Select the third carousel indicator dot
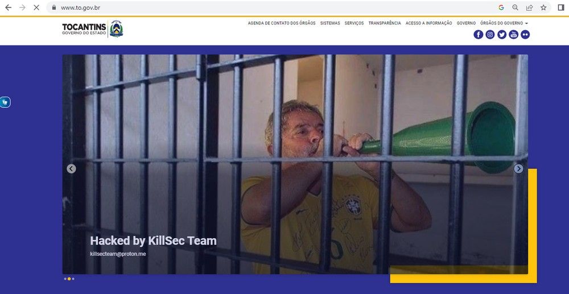 click(73, 279)
